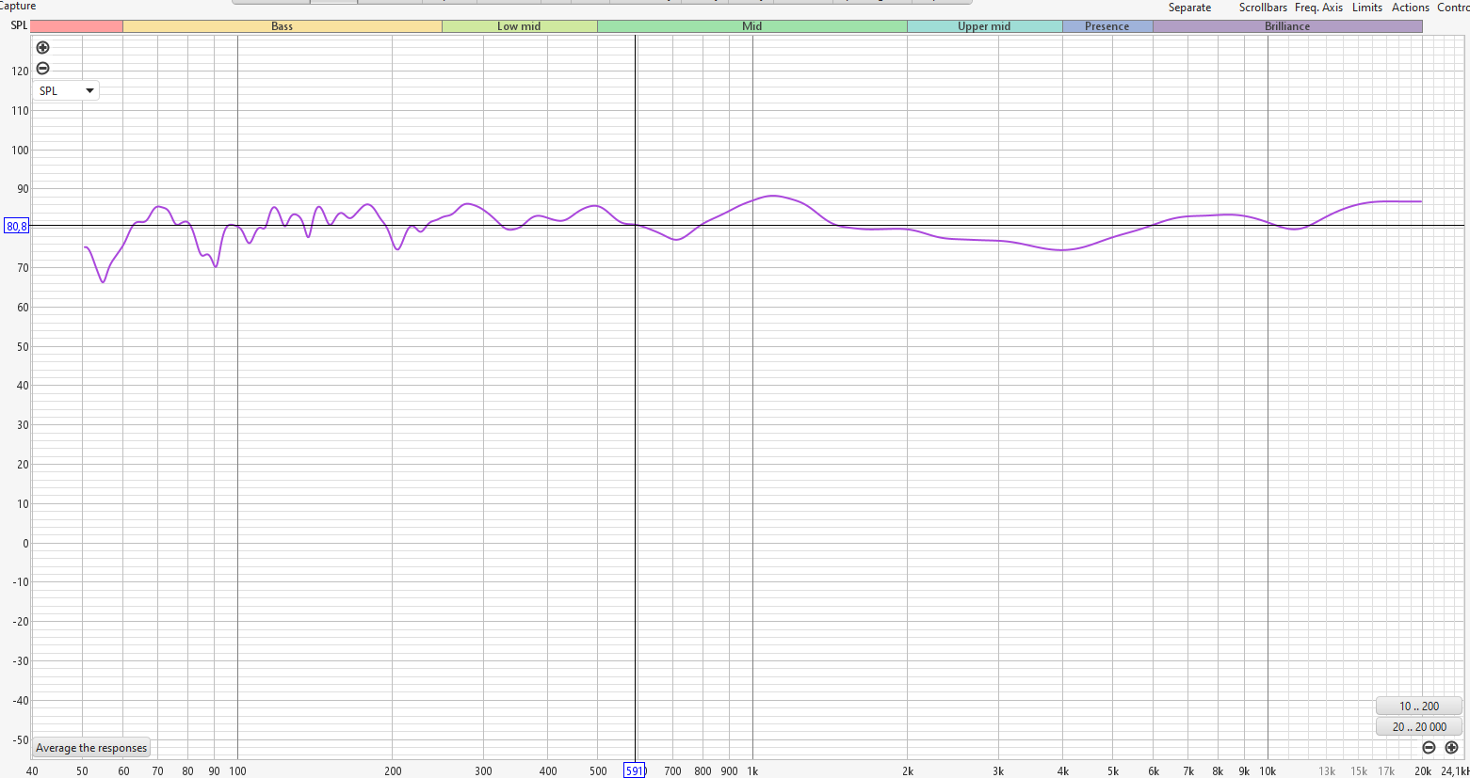The image size is (1470, 778).
Task: Zoom out the frequency axis
Action: [1429, 747]
